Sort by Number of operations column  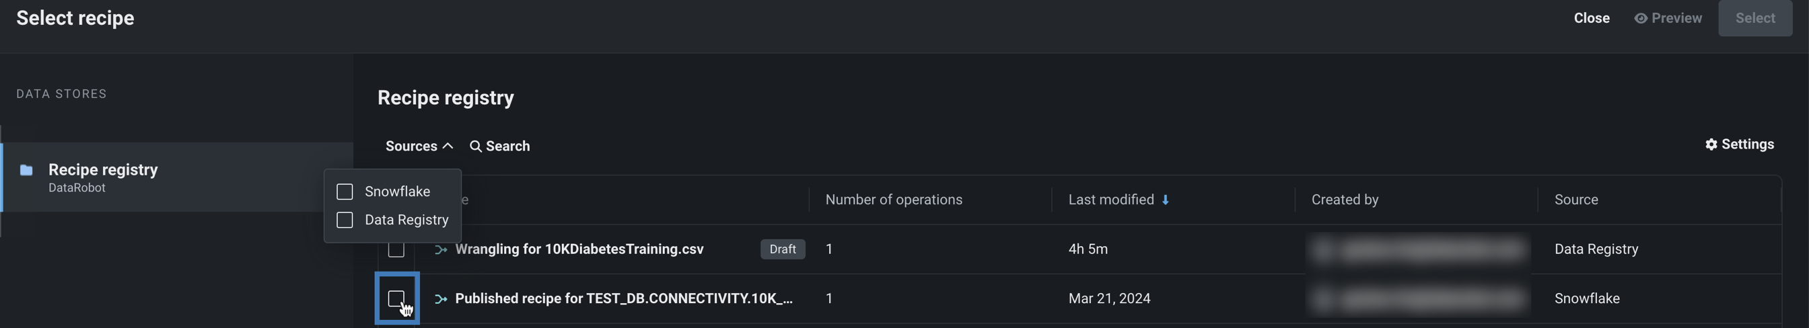893,200
